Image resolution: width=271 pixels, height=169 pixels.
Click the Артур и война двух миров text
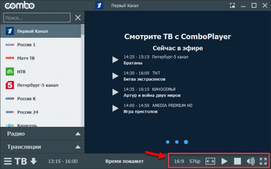152,95
